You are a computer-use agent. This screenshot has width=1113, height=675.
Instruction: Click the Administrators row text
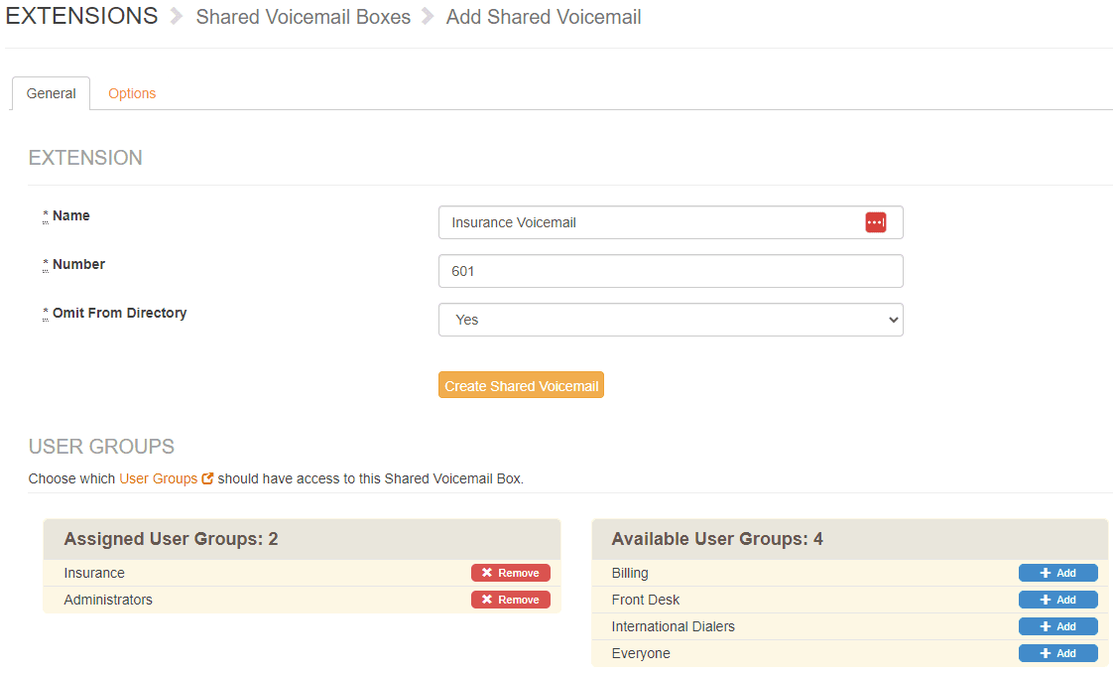point(108,600)
